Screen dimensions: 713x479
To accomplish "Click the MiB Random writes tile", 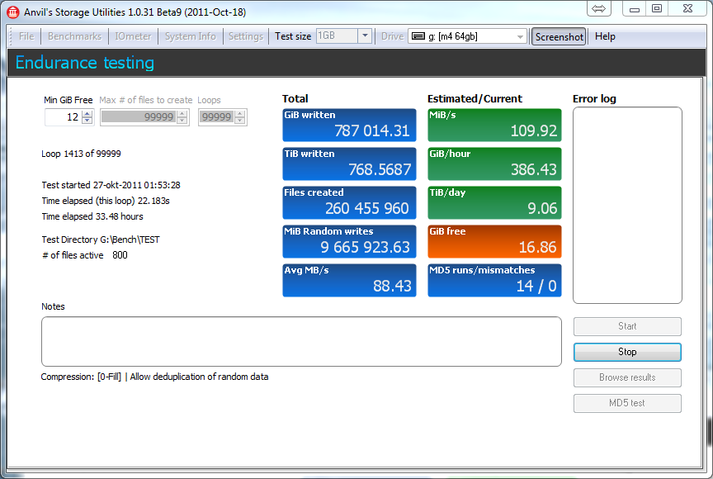I will point(349,241).
